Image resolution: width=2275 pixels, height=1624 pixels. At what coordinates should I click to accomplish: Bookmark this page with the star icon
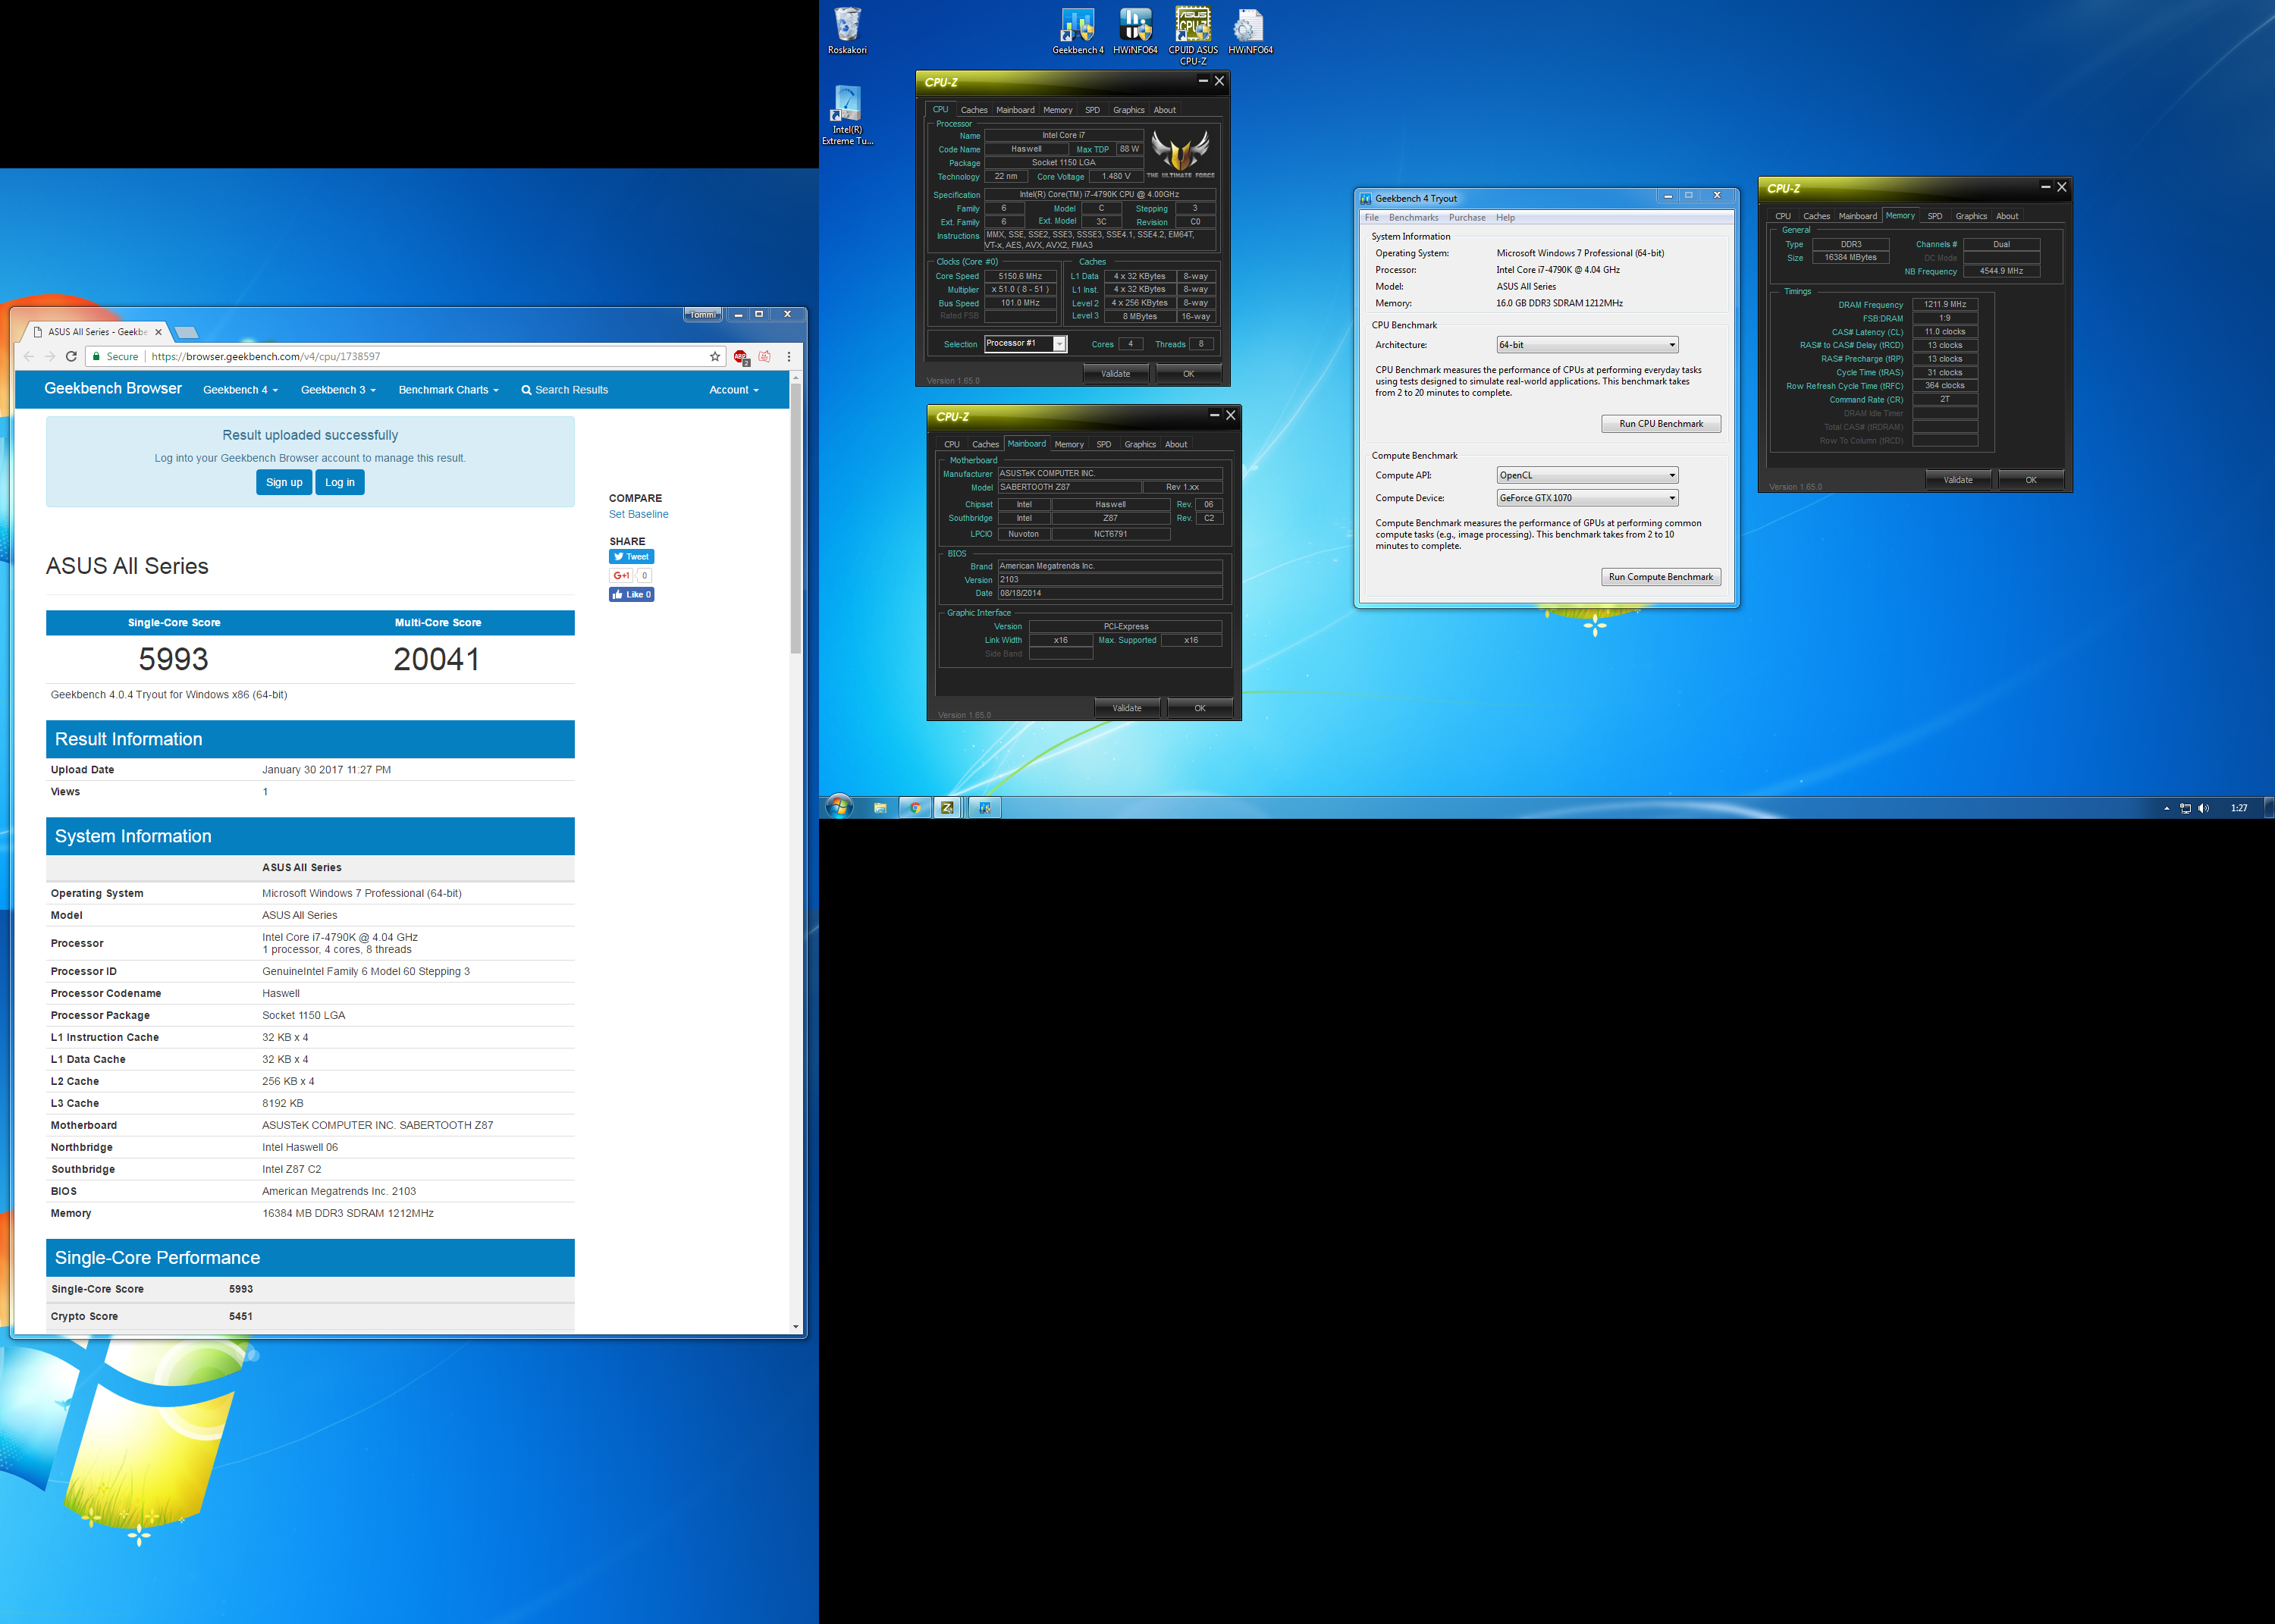tap(715, 356)
